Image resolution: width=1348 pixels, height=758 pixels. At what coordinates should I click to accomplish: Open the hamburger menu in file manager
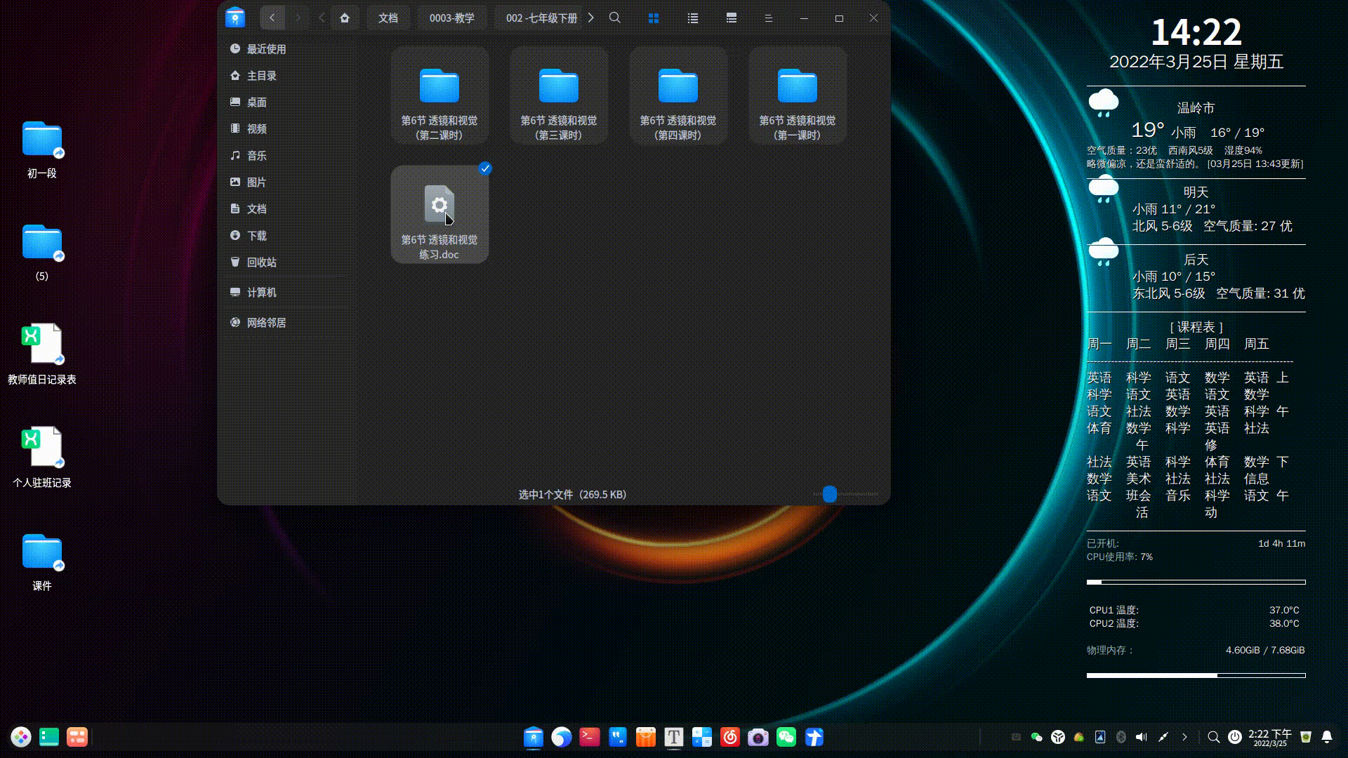pyautogui.click(x=769, y=18)
